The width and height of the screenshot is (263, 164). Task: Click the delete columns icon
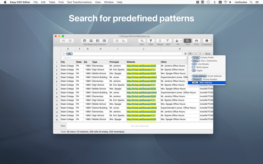(x=70, y=41)
